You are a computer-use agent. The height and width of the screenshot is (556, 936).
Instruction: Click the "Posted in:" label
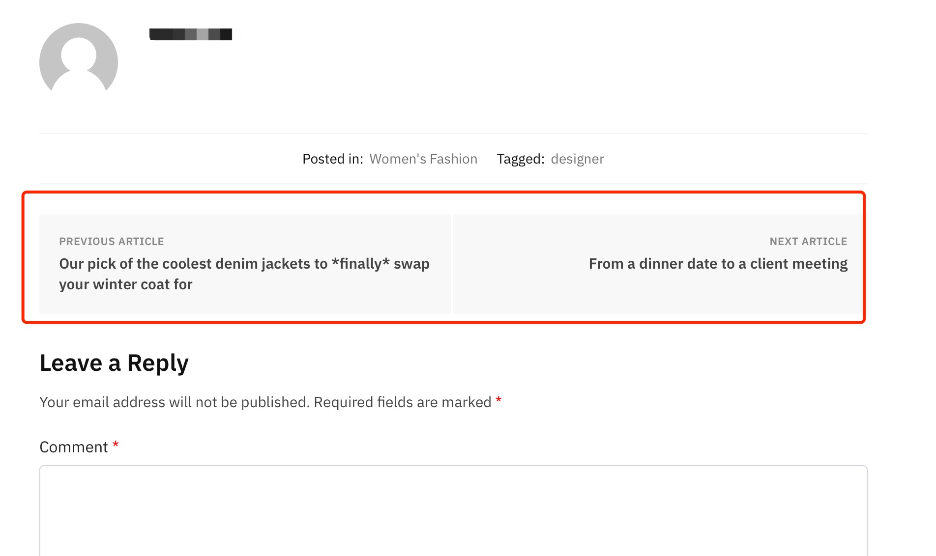(x=333, y=159)
